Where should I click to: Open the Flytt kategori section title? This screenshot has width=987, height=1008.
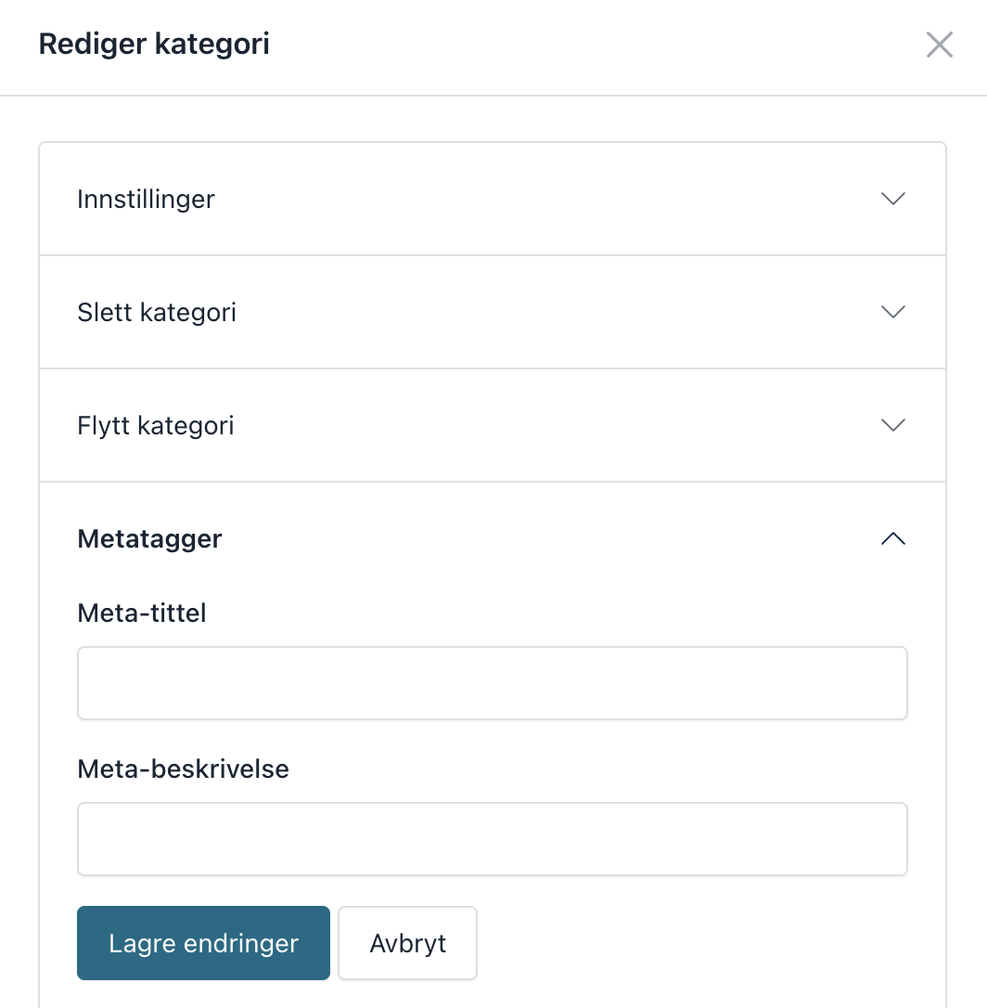click(156, 426)
